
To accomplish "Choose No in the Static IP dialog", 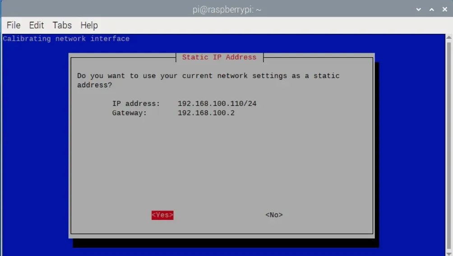I will coord(274,215).
